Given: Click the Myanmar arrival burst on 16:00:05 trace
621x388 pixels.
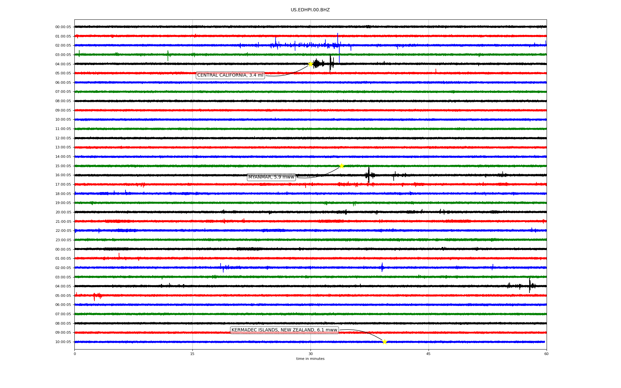Looking at the screenshot, I should tap(369, 175).
